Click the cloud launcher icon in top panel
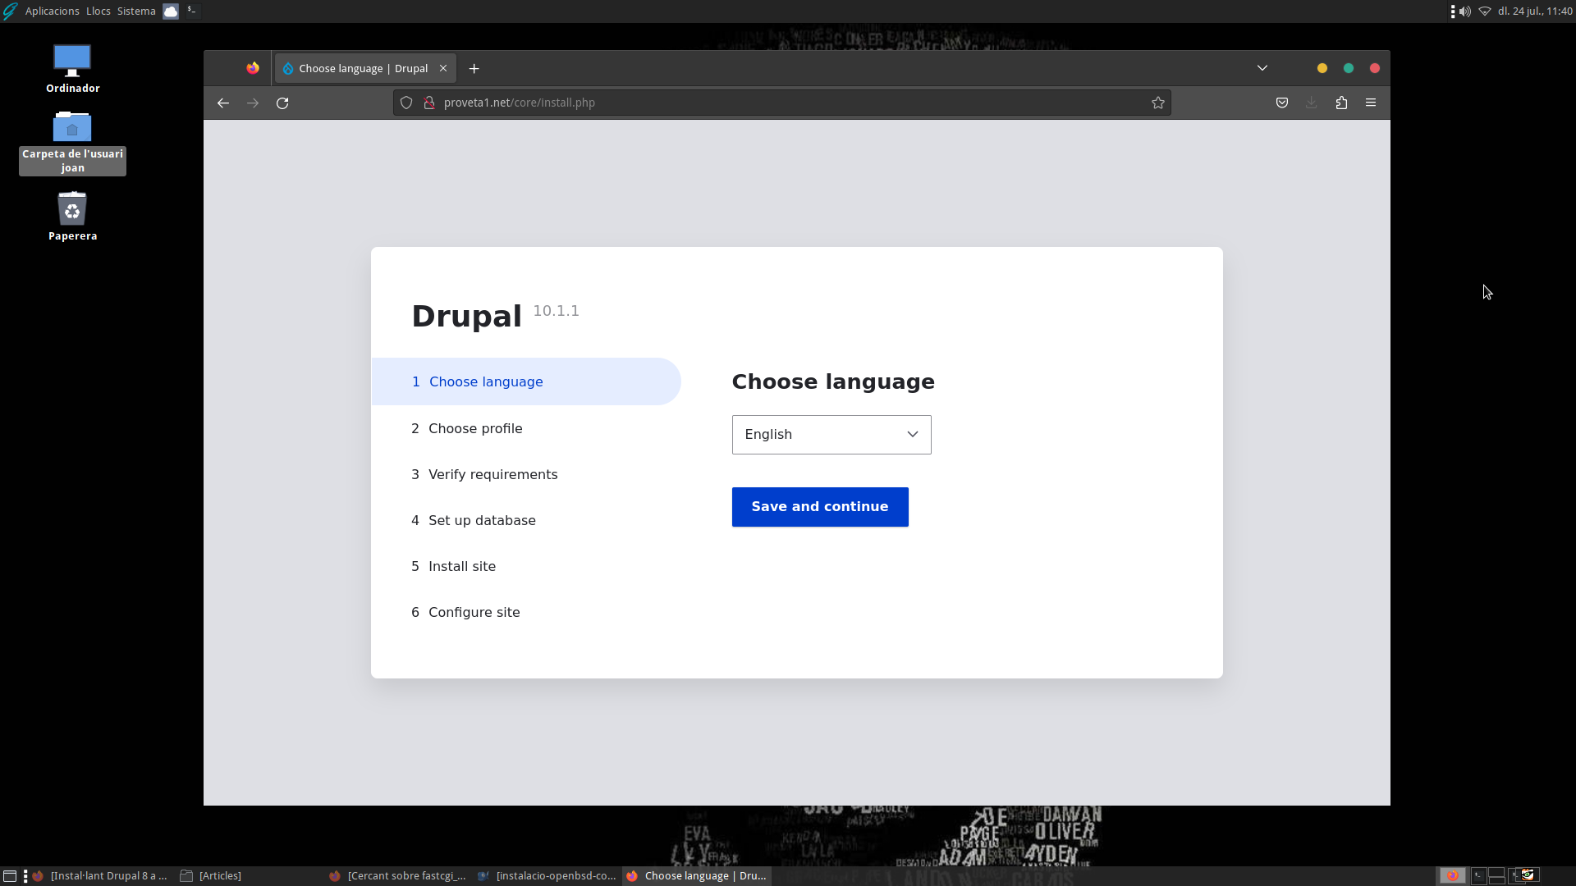1576x886 pixels. (171, 11)
